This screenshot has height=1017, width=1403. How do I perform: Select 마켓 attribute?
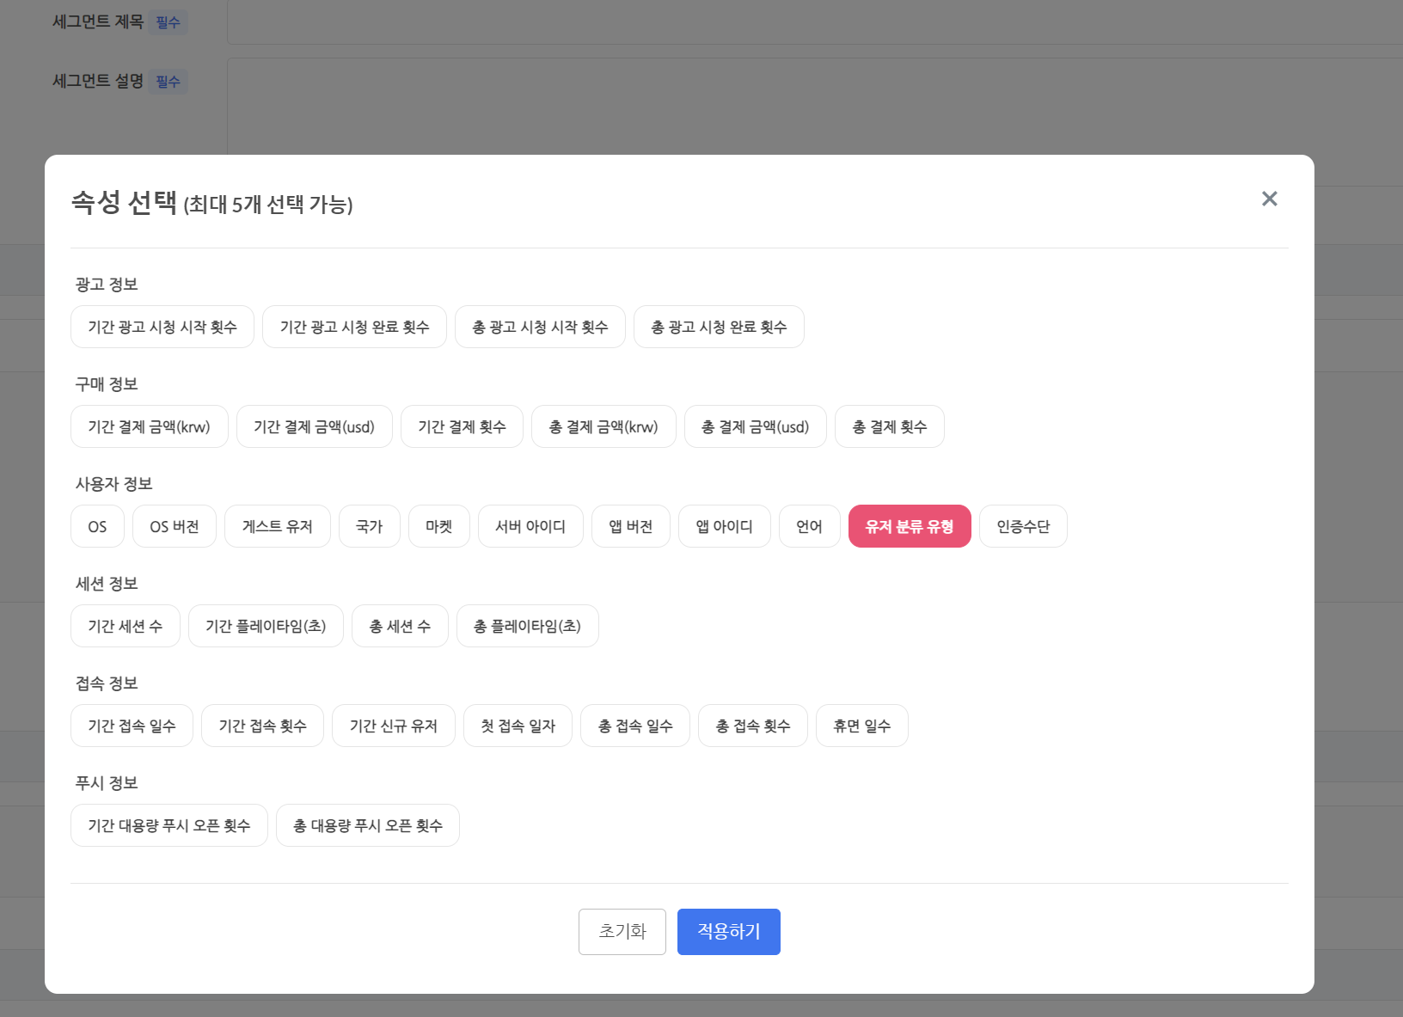point(439,526)
